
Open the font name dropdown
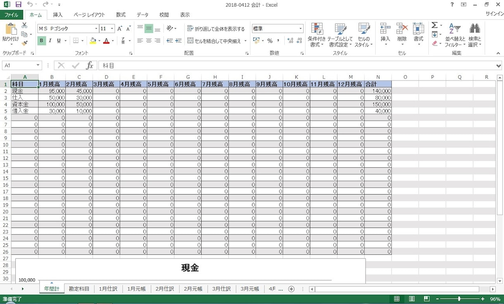pyautogui.click(x=96, y=28)
